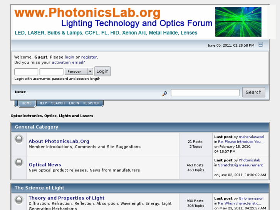
Task: Open the Re: Which characteristic... post
Action: coord(239,203)
